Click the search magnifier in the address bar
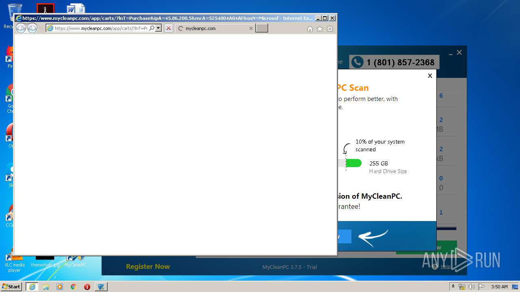Screen dimensions: 520x292 click(x=152, y=28)
